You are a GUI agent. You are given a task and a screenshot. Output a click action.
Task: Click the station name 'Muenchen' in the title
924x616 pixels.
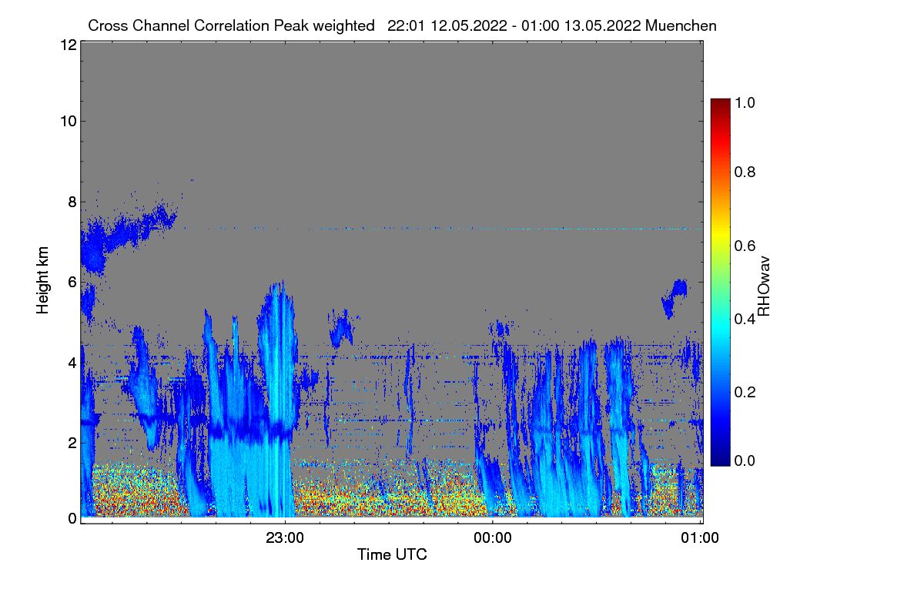coord(681,25)
